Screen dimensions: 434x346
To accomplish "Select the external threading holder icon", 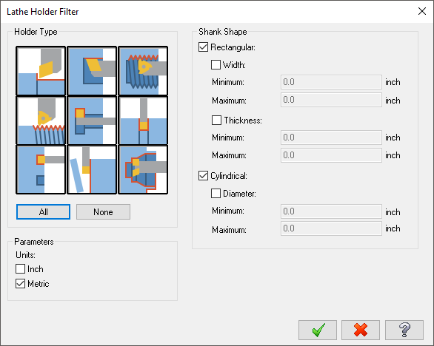I will 41,121.
